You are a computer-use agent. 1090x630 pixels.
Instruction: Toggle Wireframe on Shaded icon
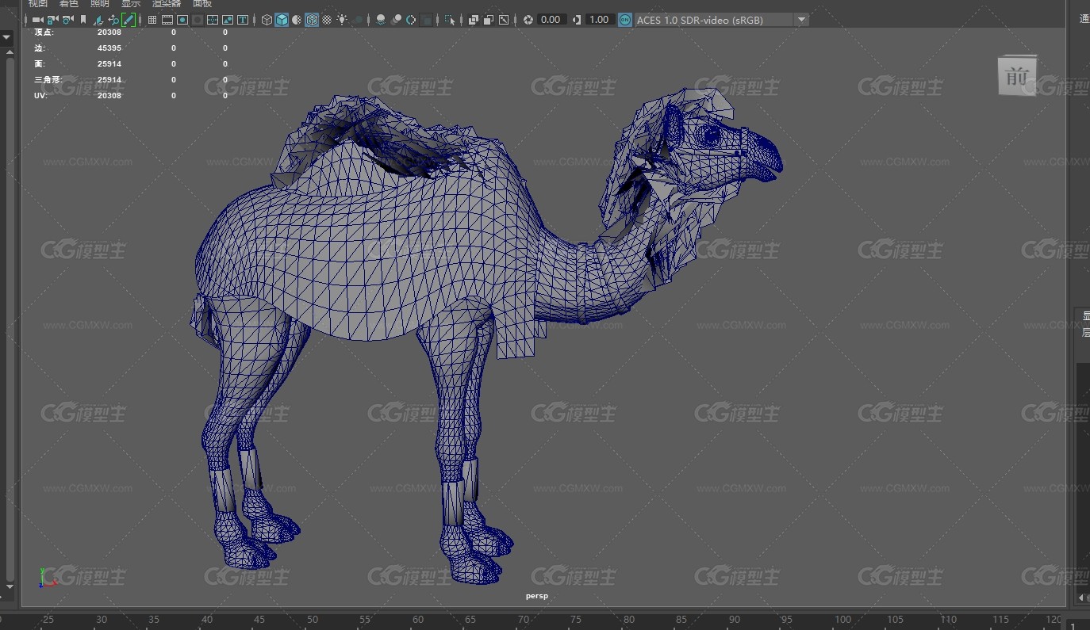click(x=312, y=20)
